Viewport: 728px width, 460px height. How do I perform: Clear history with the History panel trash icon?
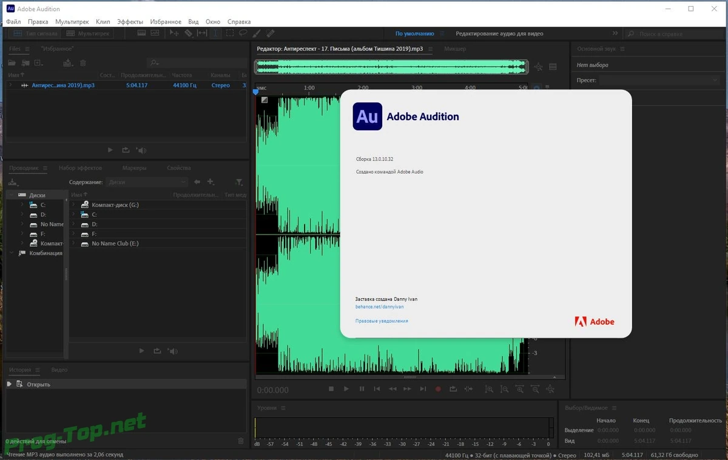241,441
